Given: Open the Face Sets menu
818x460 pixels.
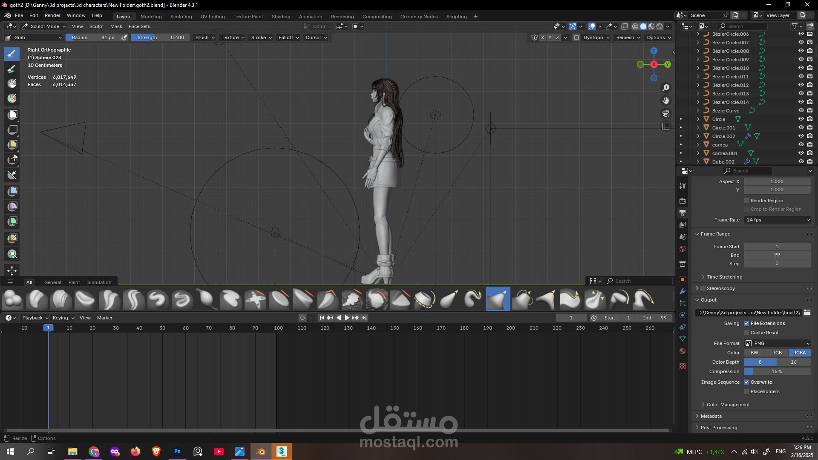Looking at the screenshot, I should (139, 26).
